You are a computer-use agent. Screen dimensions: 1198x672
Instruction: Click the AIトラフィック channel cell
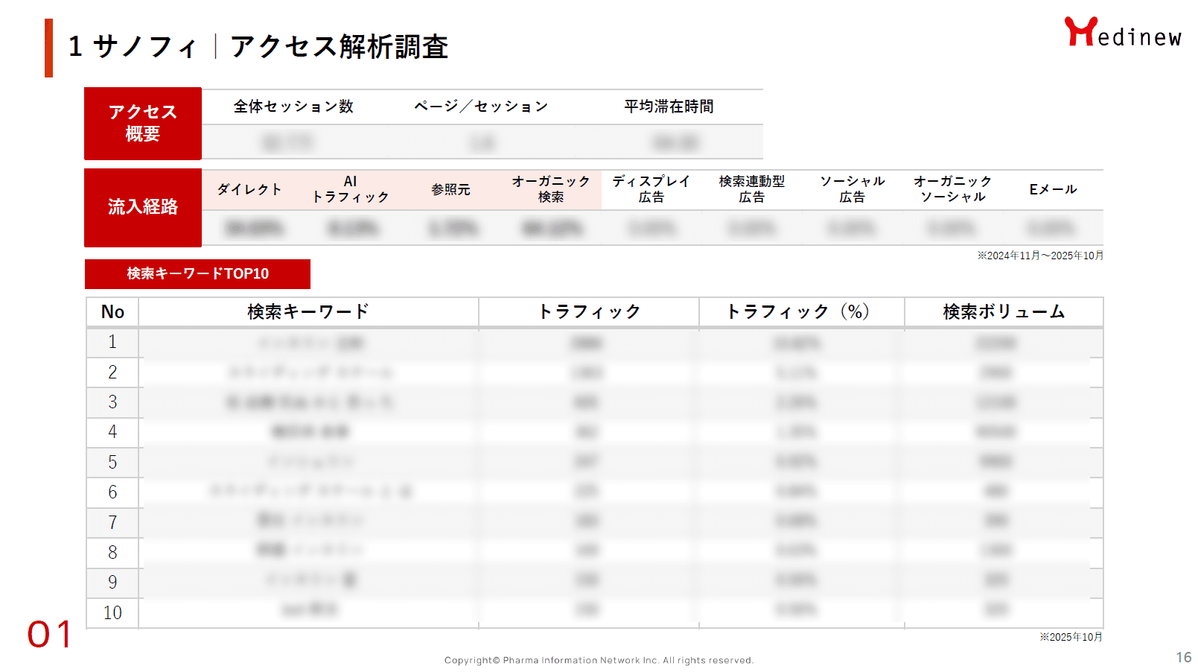351,188
